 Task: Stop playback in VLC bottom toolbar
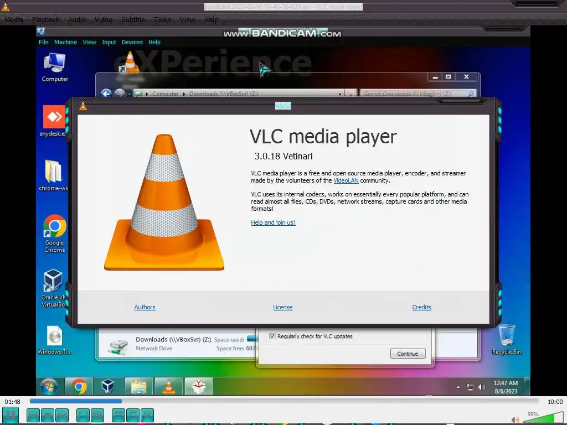48,415
